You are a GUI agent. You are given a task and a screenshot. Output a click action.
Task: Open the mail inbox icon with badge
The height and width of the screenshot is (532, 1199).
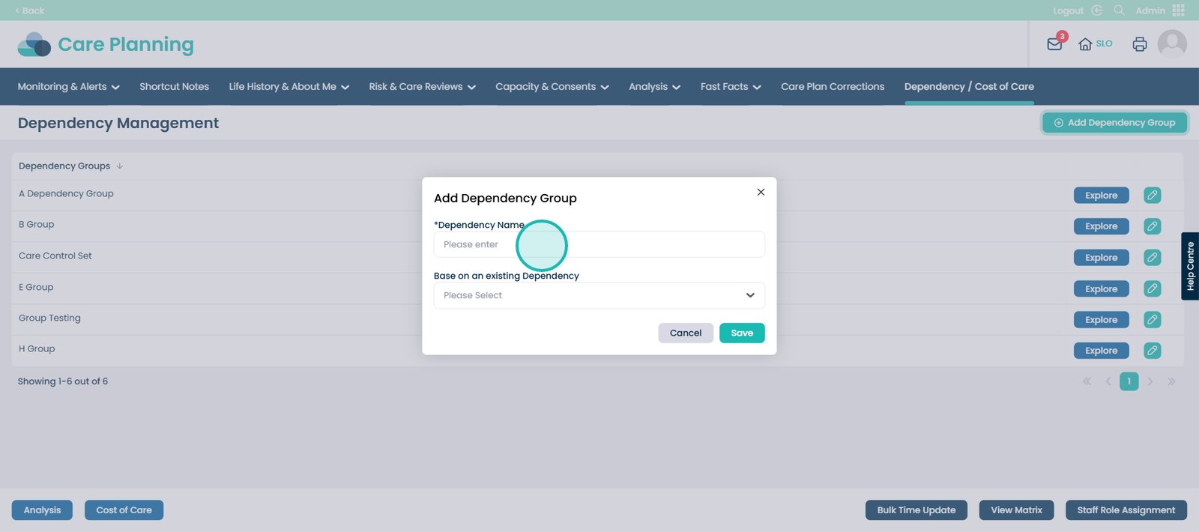pyautogui.click(x=1054, y=44)
